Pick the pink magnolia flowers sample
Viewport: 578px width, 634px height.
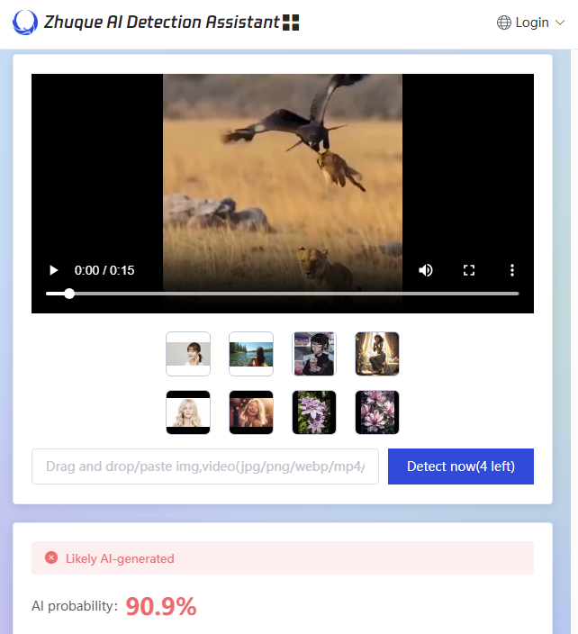point(377,412)
